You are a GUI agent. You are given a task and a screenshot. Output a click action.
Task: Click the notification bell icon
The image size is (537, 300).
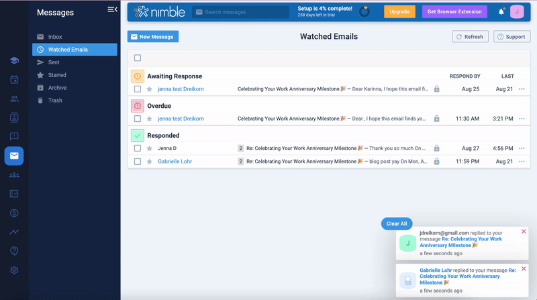click(501, 11)
